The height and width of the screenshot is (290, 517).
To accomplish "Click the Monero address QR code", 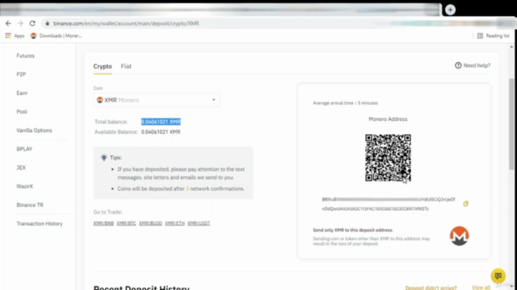I will pyautogui.click(x=388, y=158).
